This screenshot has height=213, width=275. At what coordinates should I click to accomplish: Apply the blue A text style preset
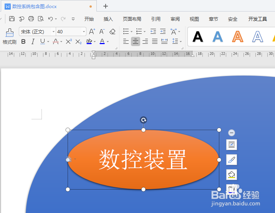pos(218,36)
